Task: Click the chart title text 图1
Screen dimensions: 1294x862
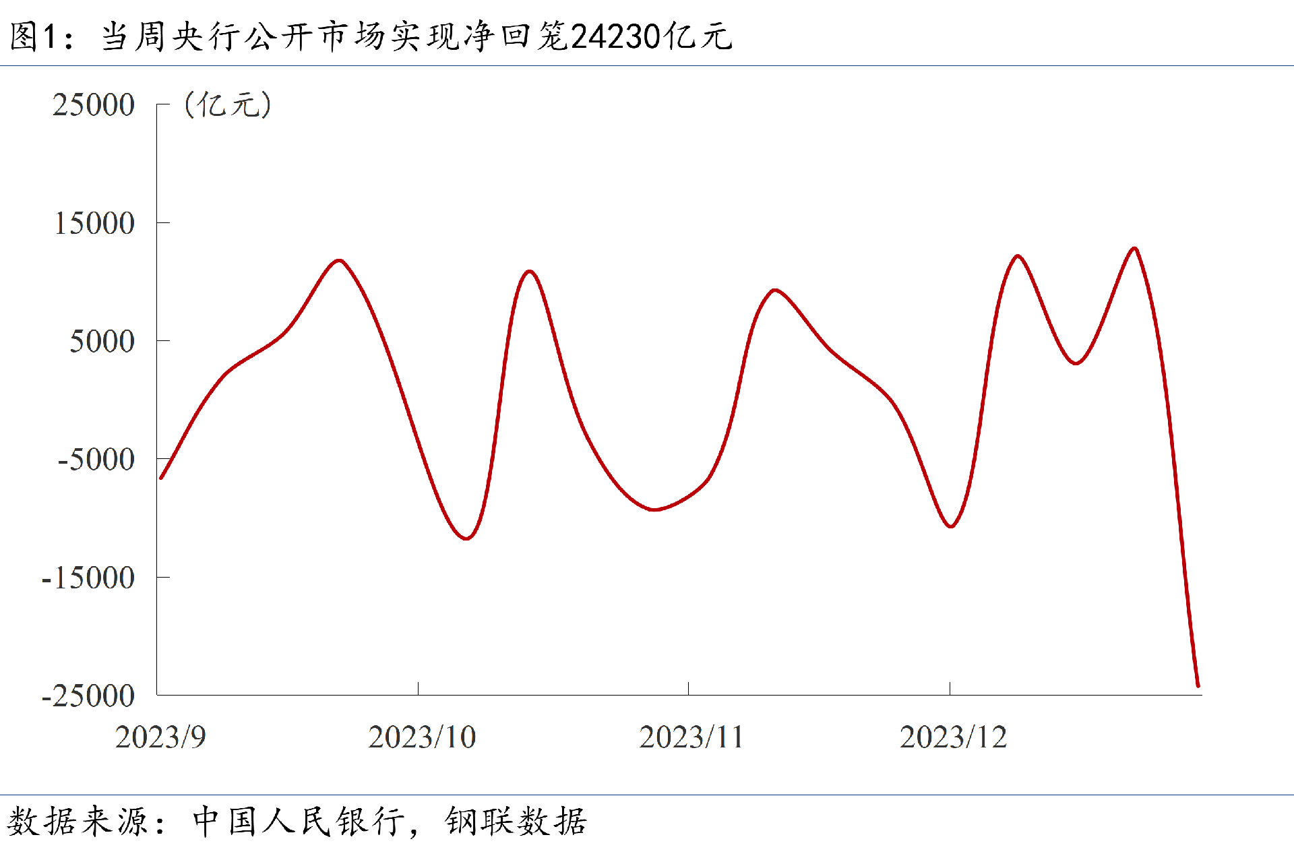Action: coord(32,36)
